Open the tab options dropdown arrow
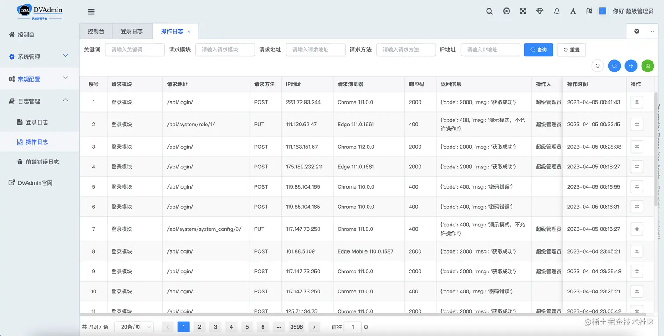Screen dimensions: 664x336 click(653, 31)
